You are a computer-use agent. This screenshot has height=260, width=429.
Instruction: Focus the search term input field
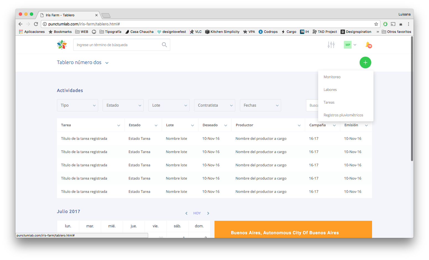[x=117, y=45]
